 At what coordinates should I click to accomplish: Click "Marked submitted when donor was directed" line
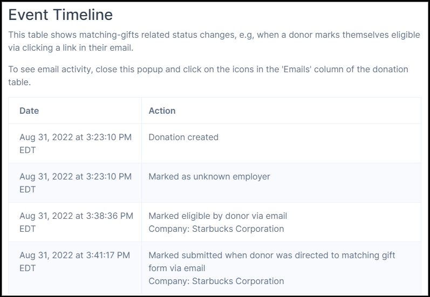(x=271, y=255)
